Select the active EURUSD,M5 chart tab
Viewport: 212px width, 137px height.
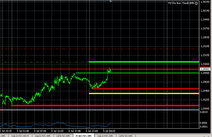[84, 136]
